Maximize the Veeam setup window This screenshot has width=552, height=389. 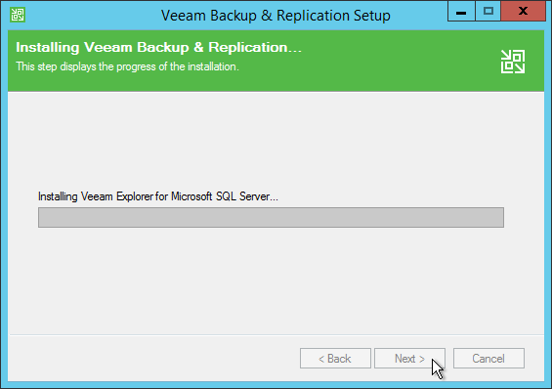pos(488,12)
